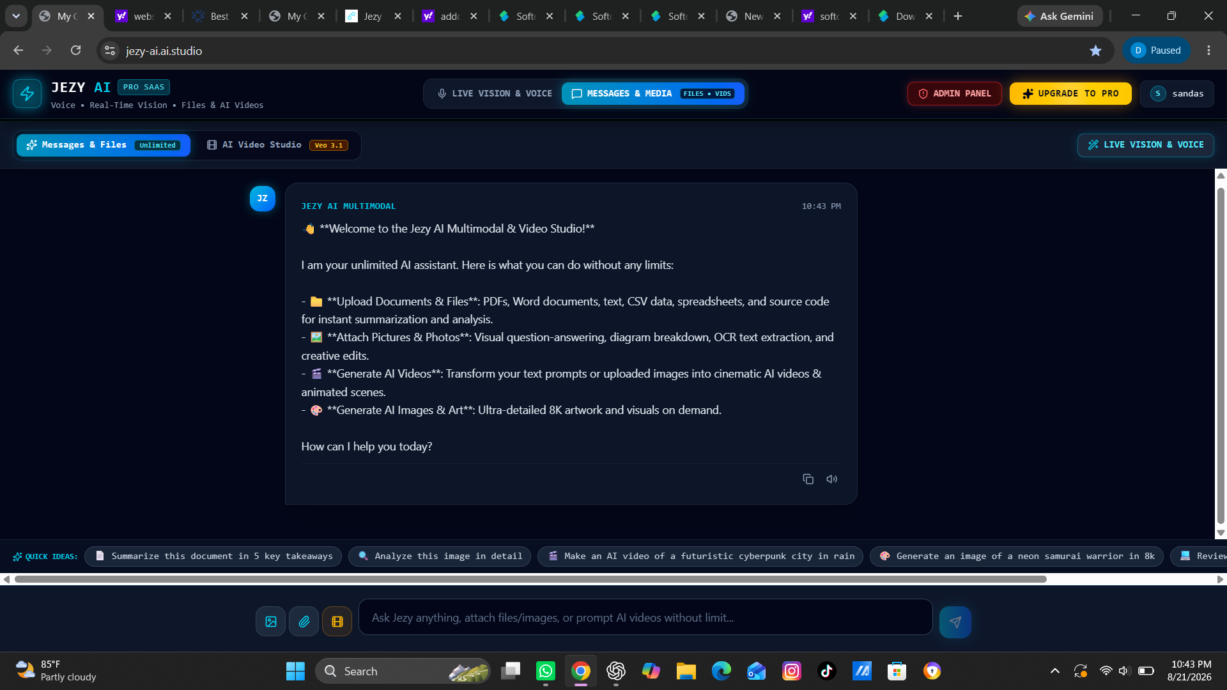Click the horizontal scrollbar under quick ideas
Viewport: 1227px width, 690px height.
[530, 579]
